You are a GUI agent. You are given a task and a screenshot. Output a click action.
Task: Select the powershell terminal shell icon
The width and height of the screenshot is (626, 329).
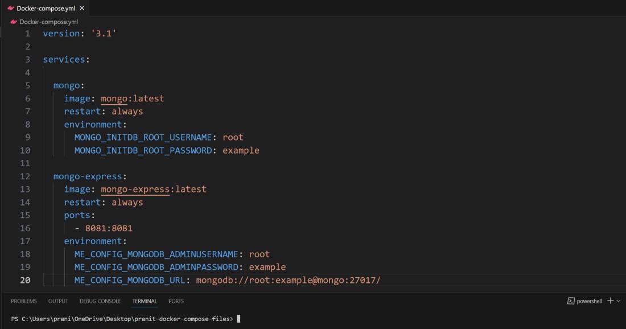click(x=571, y=301)
